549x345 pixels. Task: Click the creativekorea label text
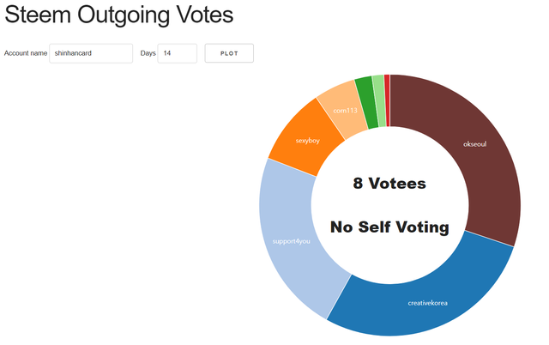[x=427, y=303]
